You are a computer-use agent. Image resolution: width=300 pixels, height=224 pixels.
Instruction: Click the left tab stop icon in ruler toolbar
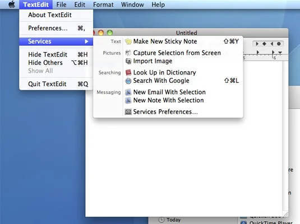[x=257, y=44]
